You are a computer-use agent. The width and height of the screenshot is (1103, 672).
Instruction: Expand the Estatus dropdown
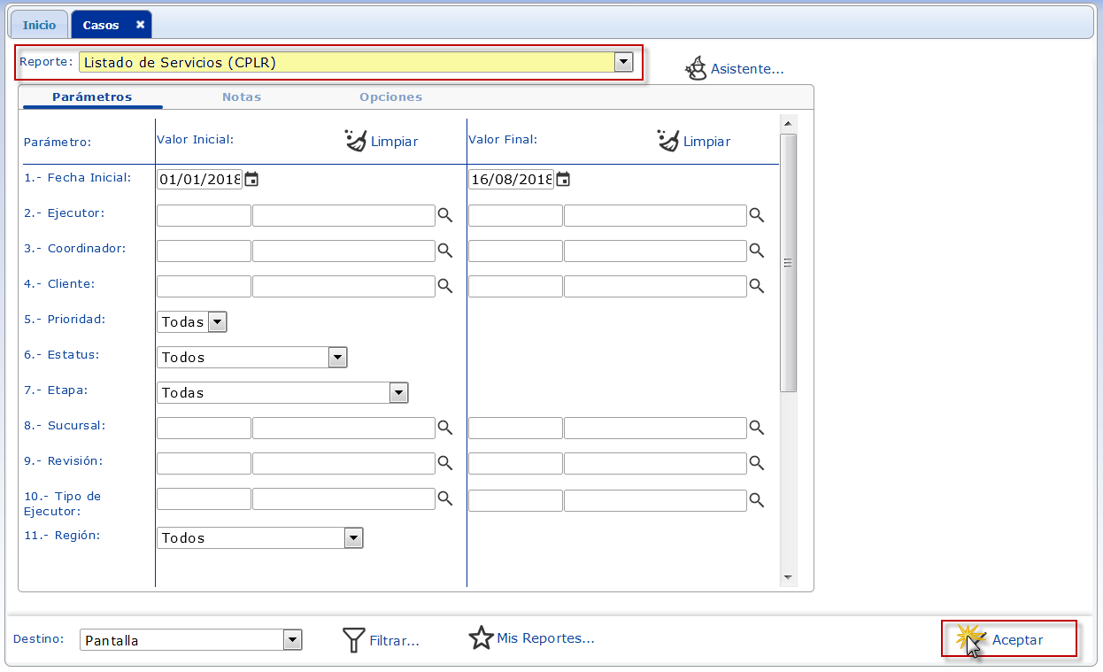(x=337, y=358)
